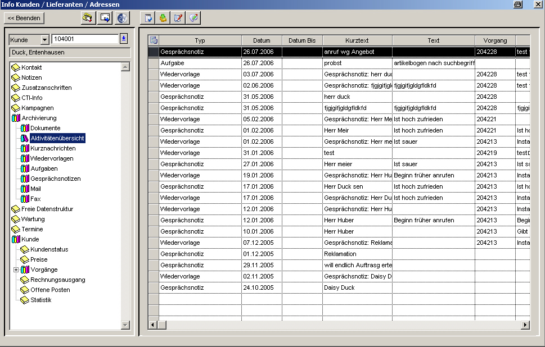
Task: Open the Kunde type dropdown
Action: click(44, 40)
